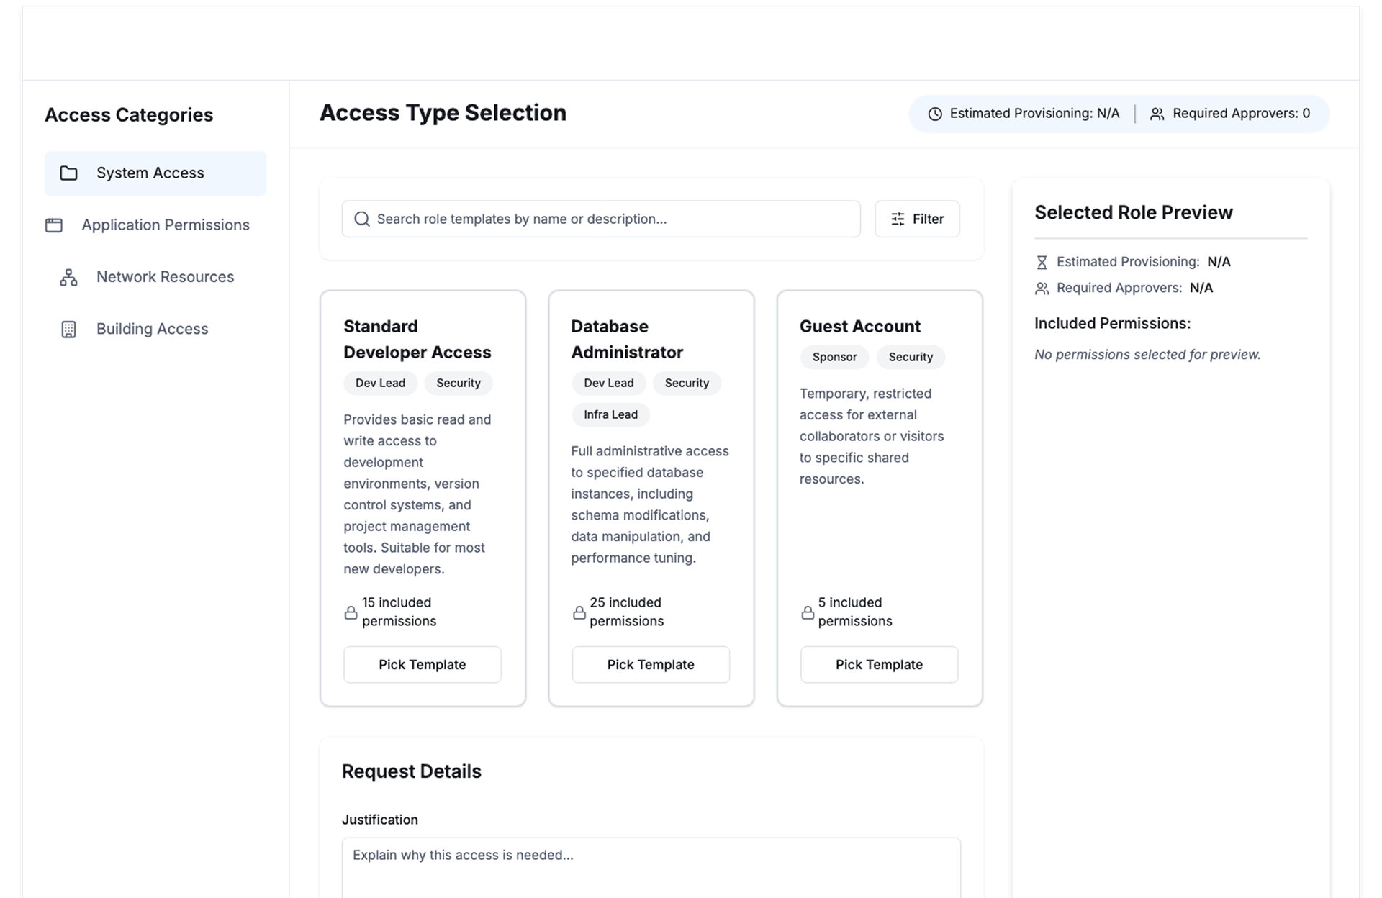Click the Sponsor tag on Guest Account
Screen dimensions: 1382x898
pos(834,358)
